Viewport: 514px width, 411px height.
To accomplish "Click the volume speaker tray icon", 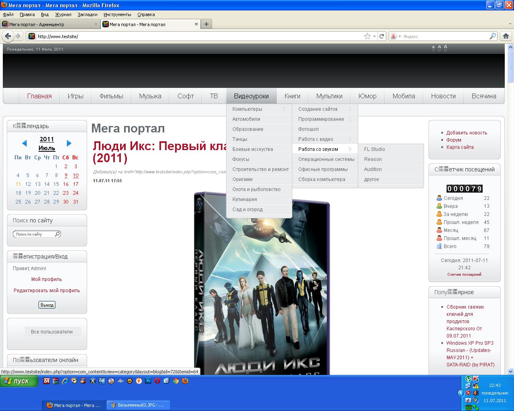I will pos(476,393).
